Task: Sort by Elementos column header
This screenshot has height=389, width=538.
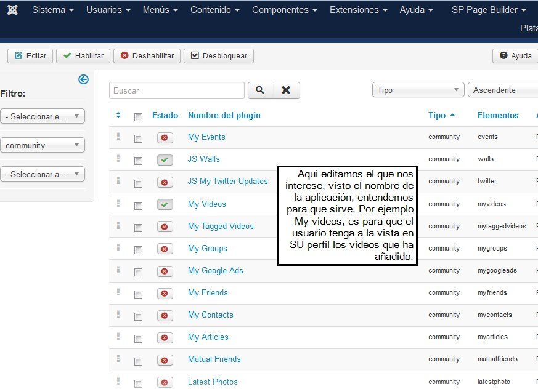Action: coord(498,116)
